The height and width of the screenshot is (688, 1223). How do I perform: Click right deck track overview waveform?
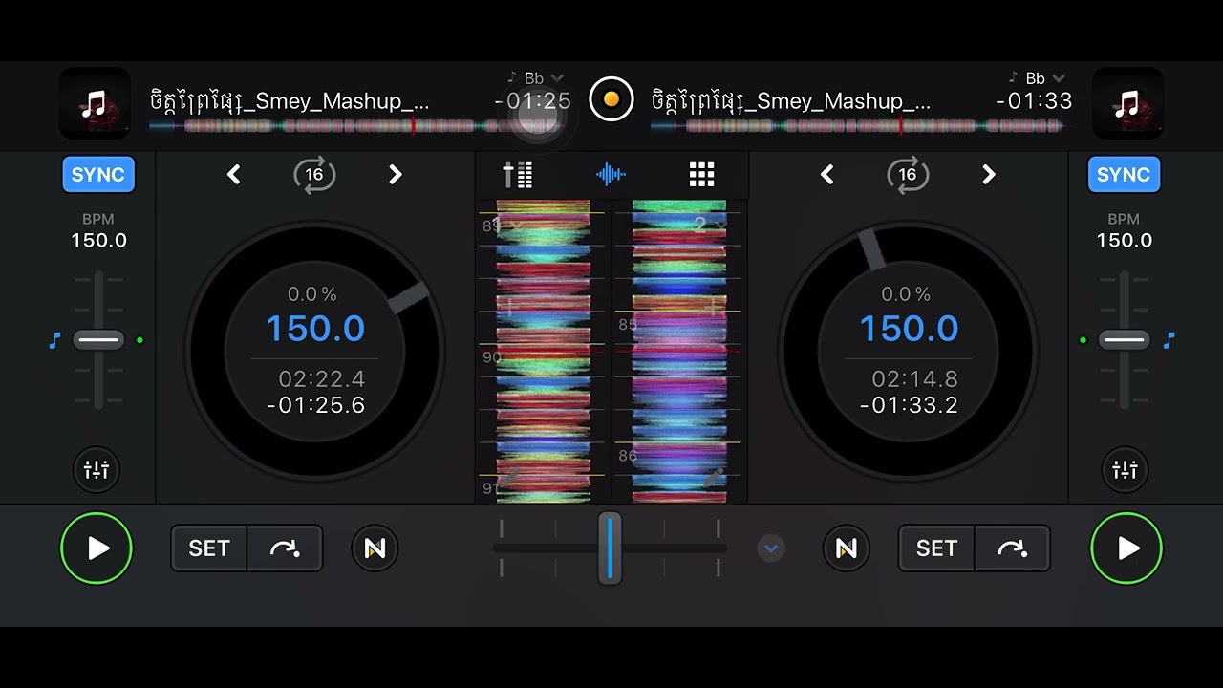pos(858,126)
